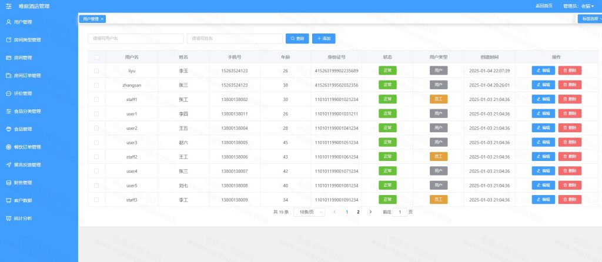
Task: Go to page 2 in pagination
Action: pos(358,212)
